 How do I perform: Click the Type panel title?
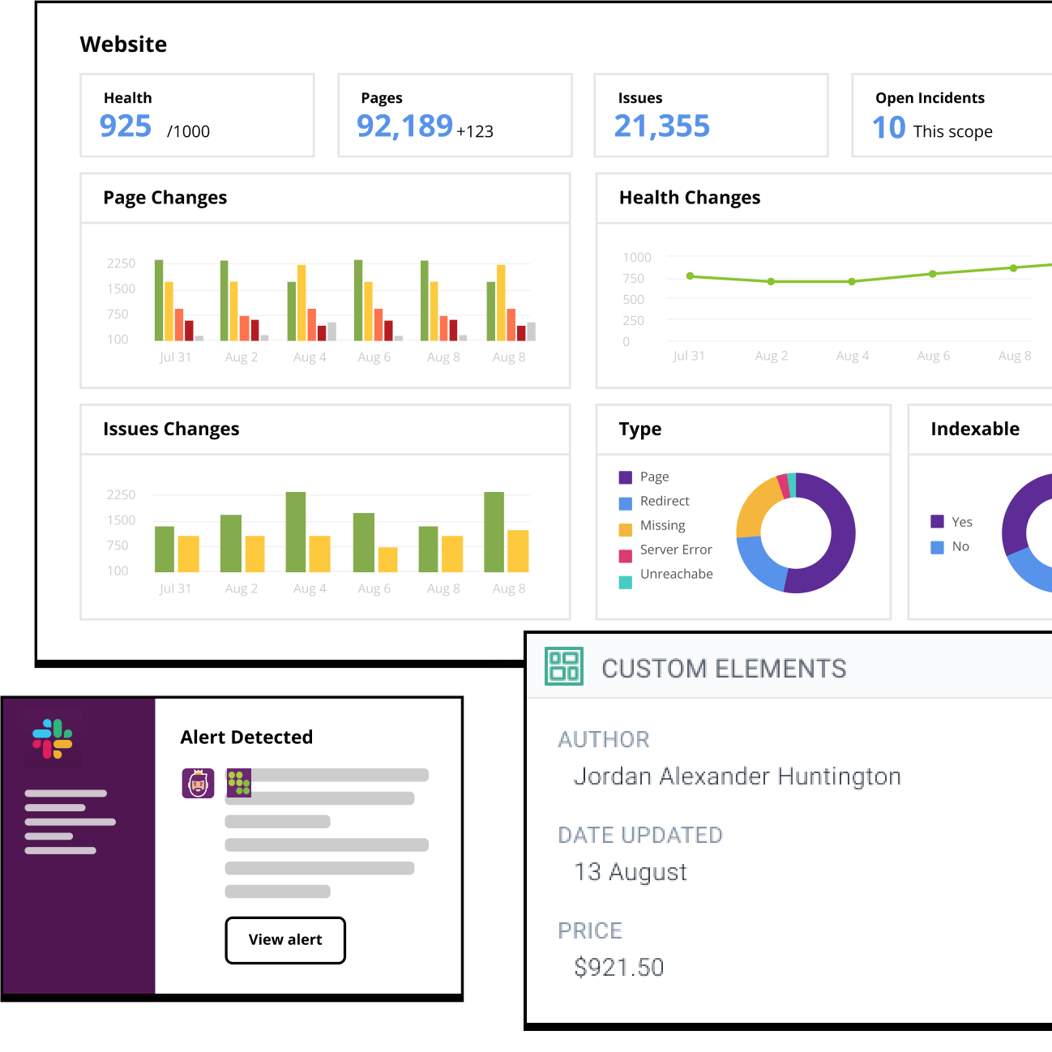click(640, 429)
